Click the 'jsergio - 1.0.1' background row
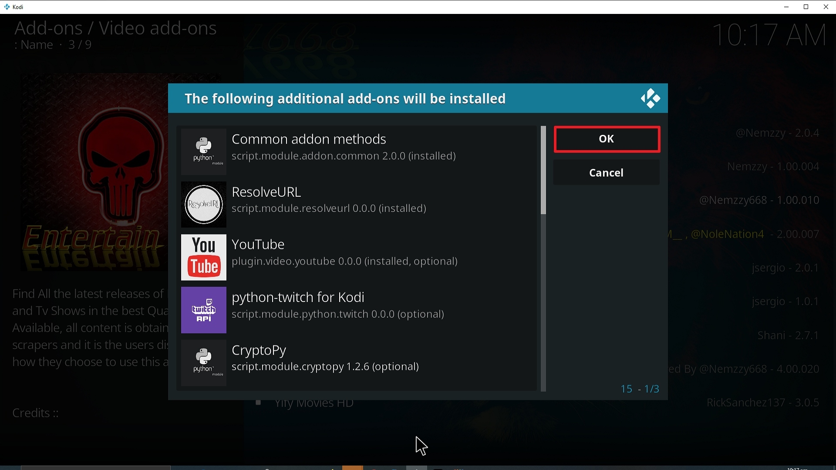Screen dimensions: 836x470 point(786,302)
